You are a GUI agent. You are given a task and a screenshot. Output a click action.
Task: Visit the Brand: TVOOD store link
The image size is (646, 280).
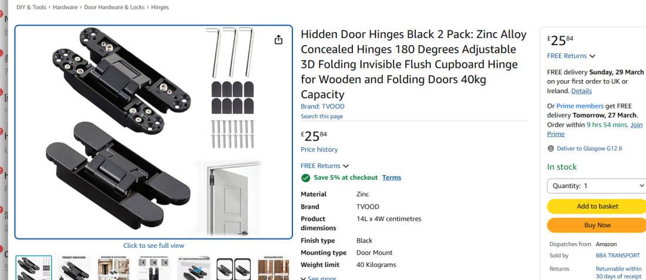pyautogui.click(x=322, y=107)
